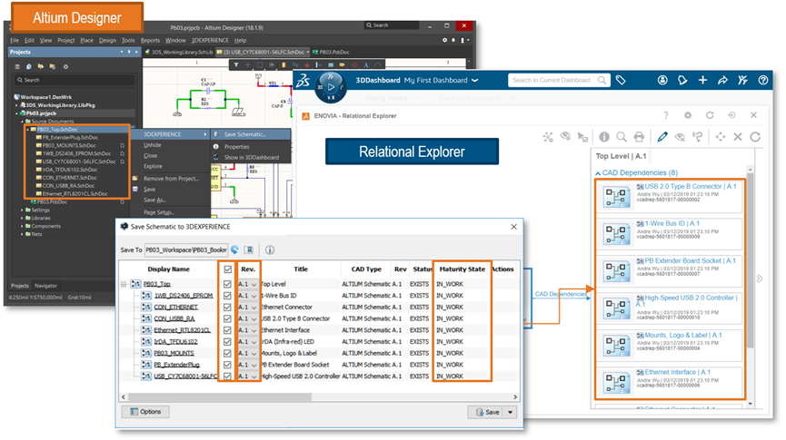Open user profile icon in 3DDashboard

pos(662,80)
